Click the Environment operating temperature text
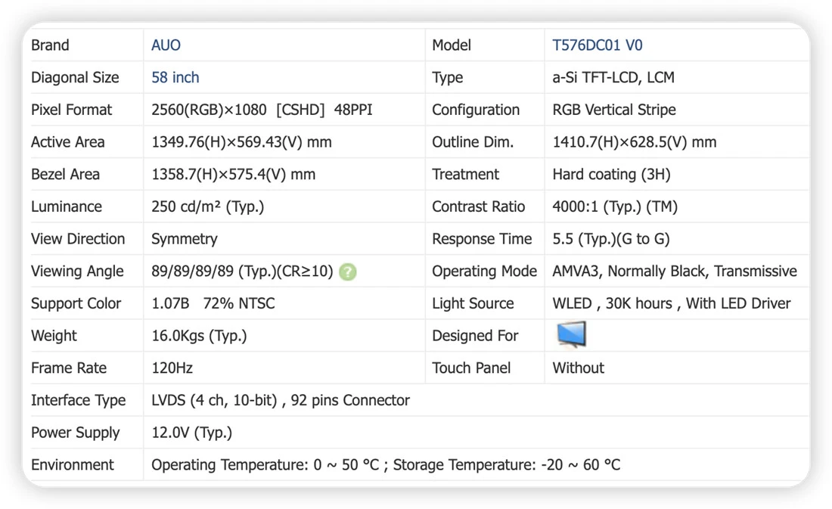 tap(265, 465)
